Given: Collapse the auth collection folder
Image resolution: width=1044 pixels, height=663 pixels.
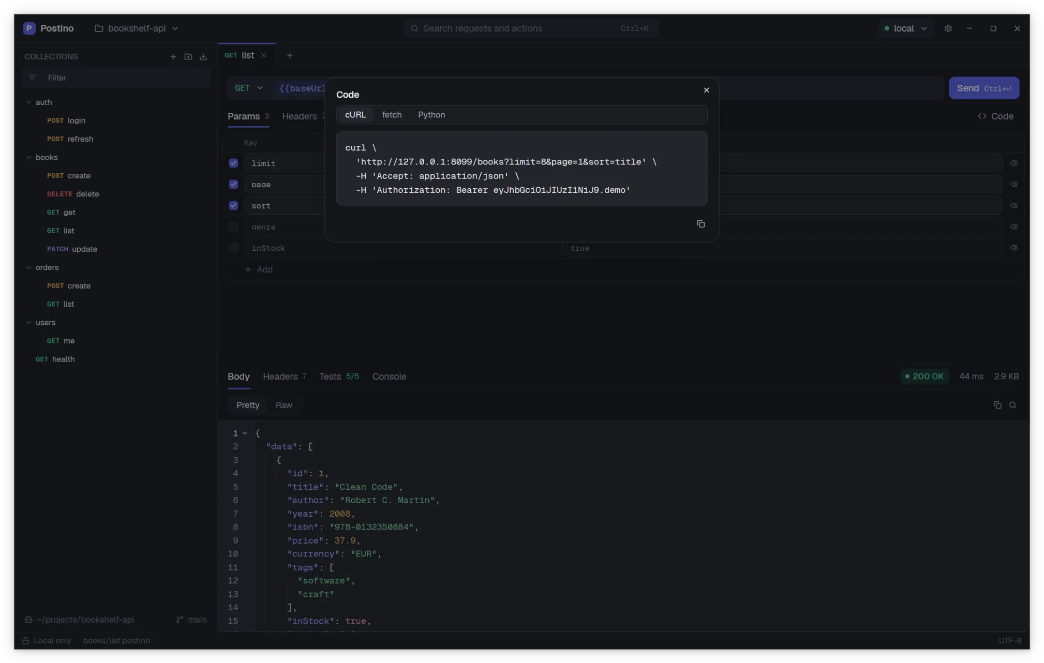Looking at the screenshot, I should click(29, 102).
